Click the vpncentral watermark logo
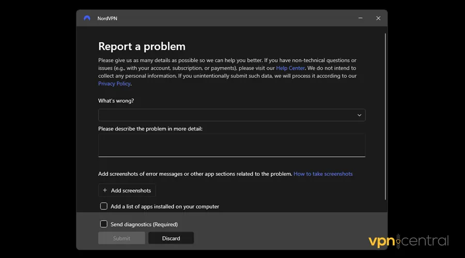Viewport: 465px width, 258px height. tap(408, 241)
